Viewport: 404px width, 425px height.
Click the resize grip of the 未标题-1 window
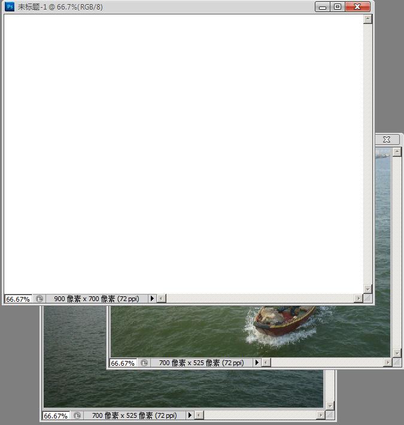[x=367, y=299]
